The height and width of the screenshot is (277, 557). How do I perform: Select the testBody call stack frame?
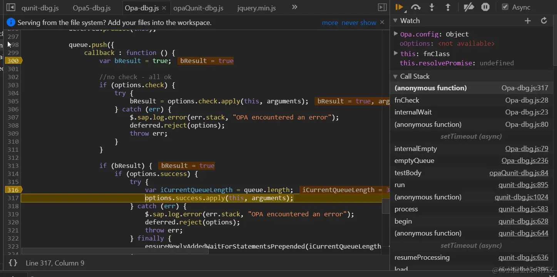coord(471,173)
